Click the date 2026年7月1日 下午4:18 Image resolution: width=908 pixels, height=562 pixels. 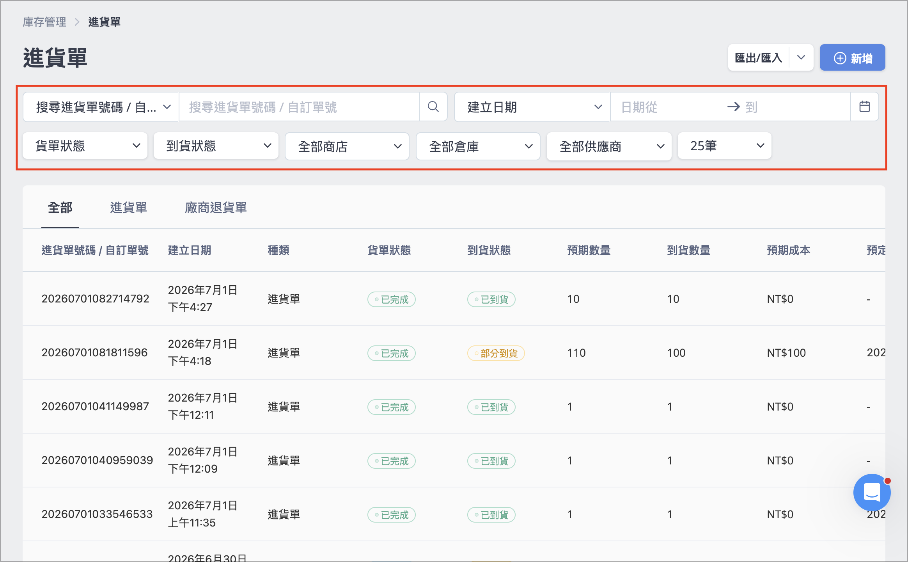203,352
